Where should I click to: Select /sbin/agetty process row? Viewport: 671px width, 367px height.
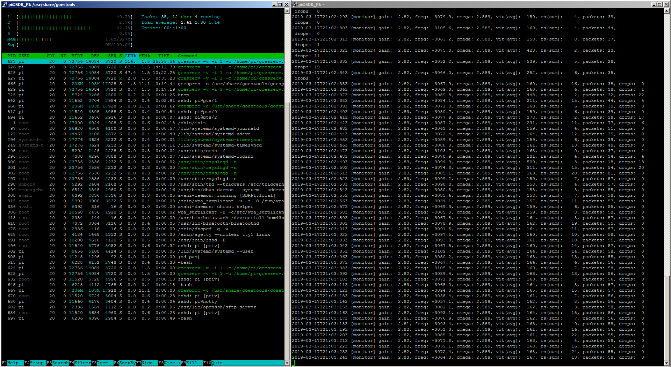143,234
